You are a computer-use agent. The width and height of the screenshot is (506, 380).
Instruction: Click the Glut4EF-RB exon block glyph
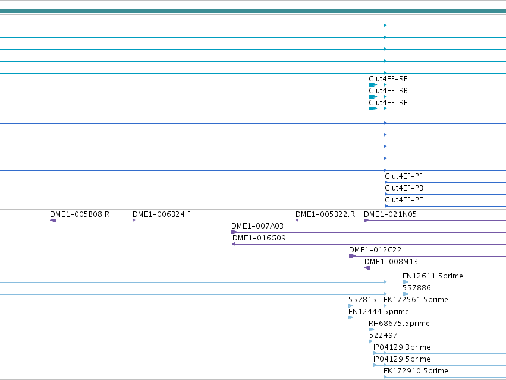(x=373, y=97)
